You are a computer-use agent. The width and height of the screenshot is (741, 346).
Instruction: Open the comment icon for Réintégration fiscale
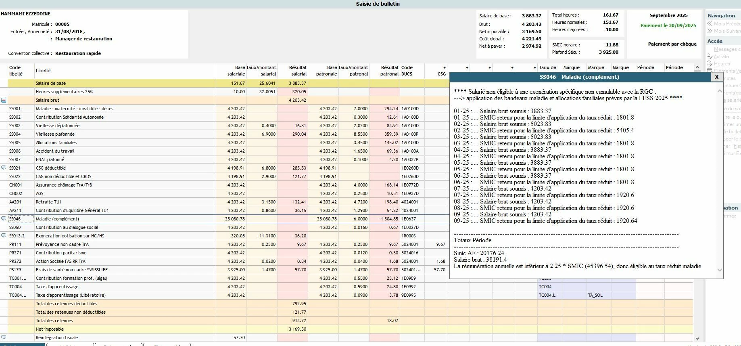tap(4, 337)
